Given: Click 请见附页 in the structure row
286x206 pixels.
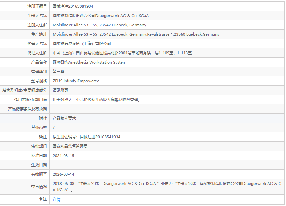Looking at the screenshot, I should [x=61, y=90].
